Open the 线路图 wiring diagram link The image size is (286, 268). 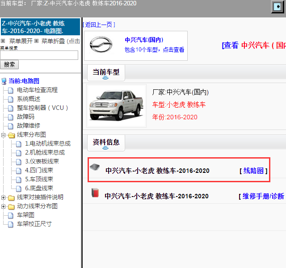pos(253,171)
